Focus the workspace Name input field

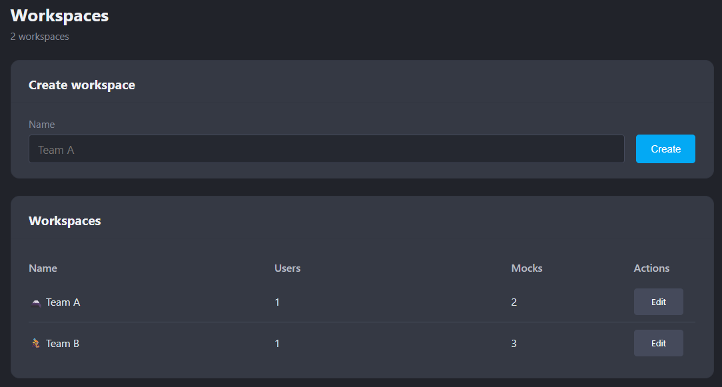click(x=326, y=149)
